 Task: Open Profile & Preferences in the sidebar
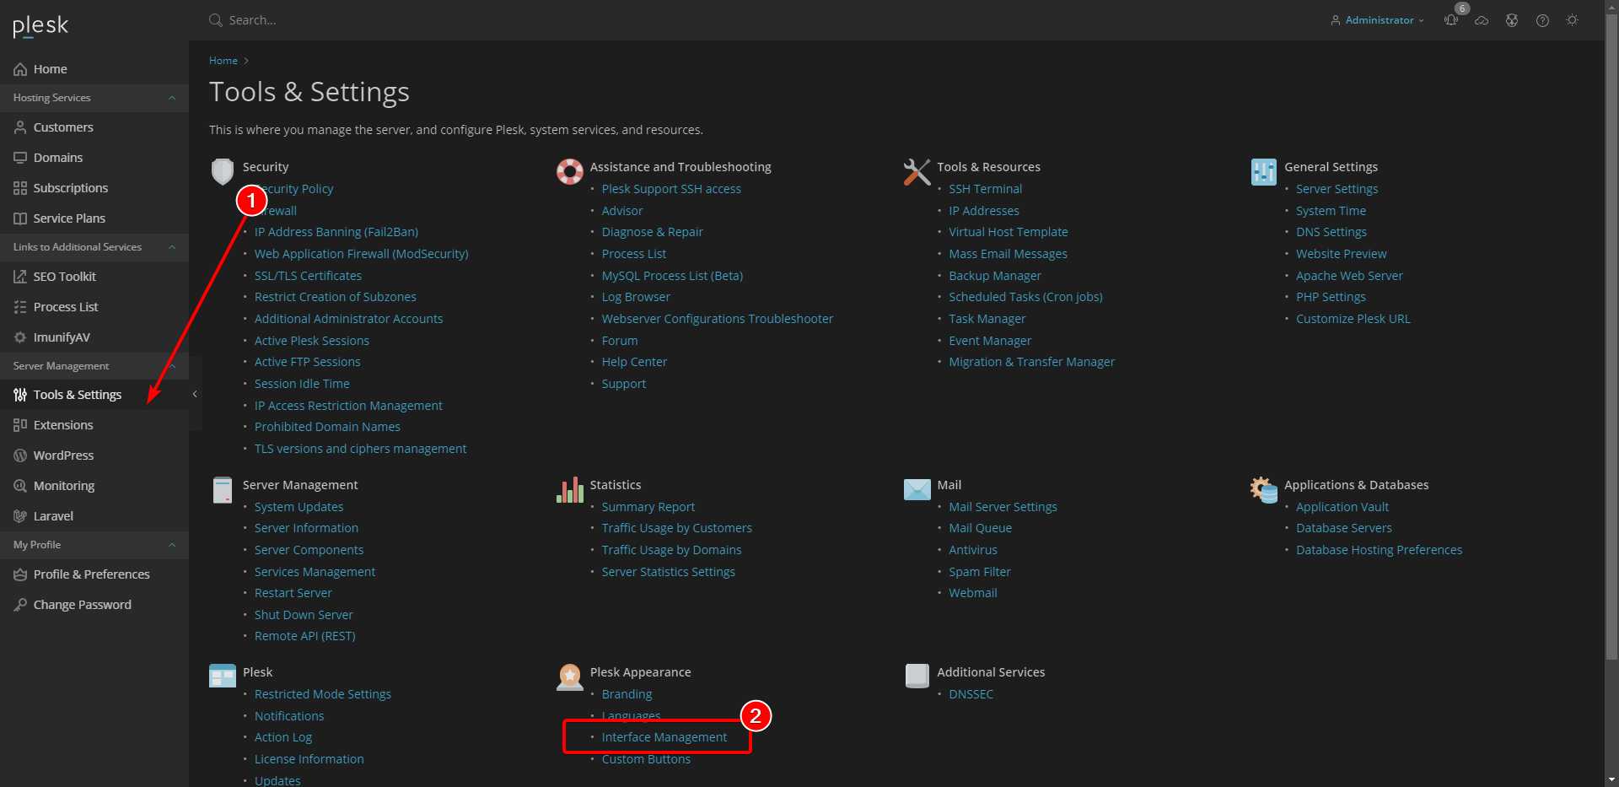click(94, 574)
